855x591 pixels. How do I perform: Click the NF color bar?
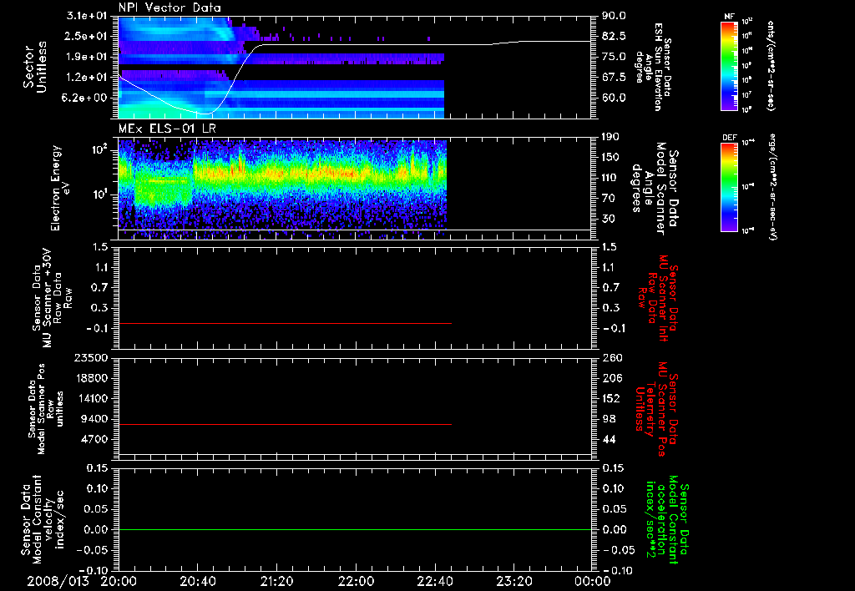[729, 66]
